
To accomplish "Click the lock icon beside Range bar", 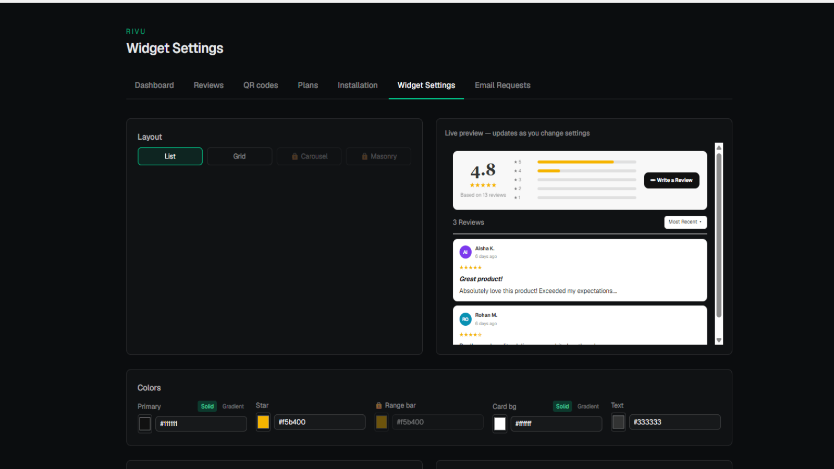I will (379, 405).
